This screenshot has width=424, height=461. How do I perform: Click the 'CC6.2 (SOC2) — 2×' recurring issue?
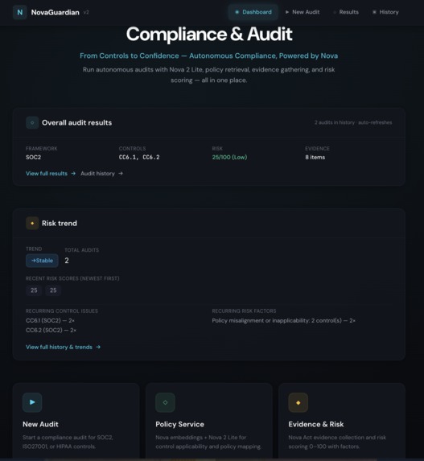click(51, 330)
